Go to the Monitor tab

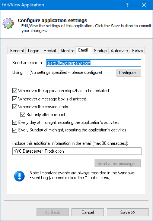point(67,51)
